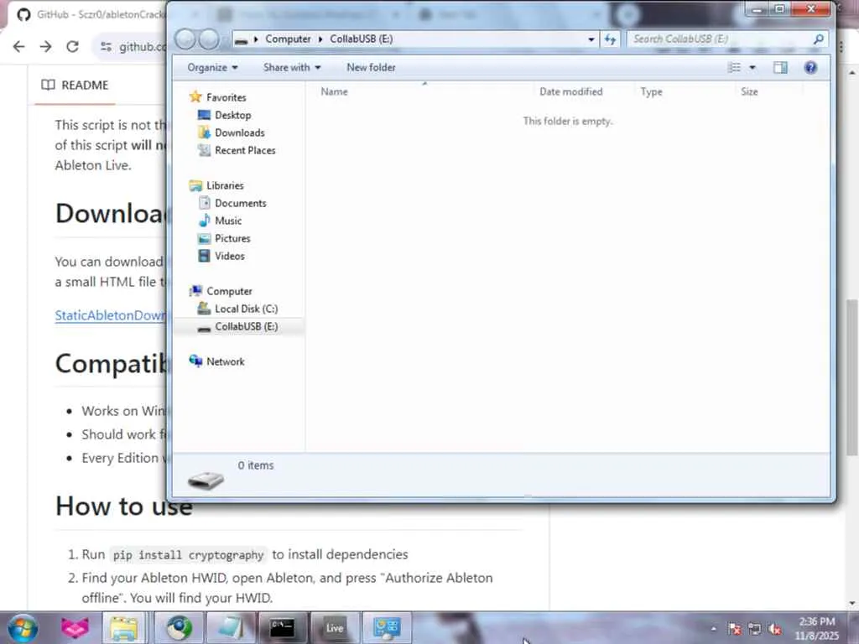Click the Explorer Back navigation button
This screenshot has width=859, height=644.
[185, 39]
